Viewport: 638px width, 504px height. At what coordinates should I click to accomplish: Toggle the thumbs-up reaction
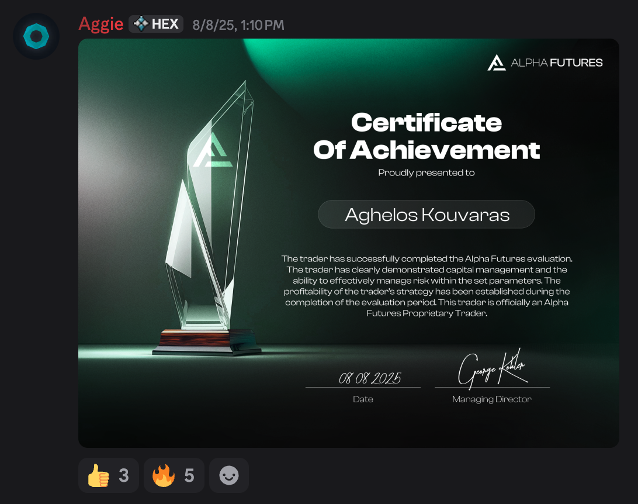[109, 475]
